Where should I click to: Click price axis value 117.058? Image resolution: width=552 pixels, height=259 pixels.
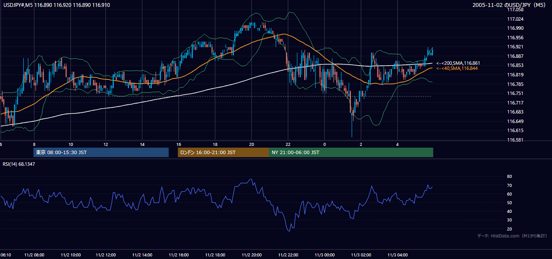[x=515, y=9]
